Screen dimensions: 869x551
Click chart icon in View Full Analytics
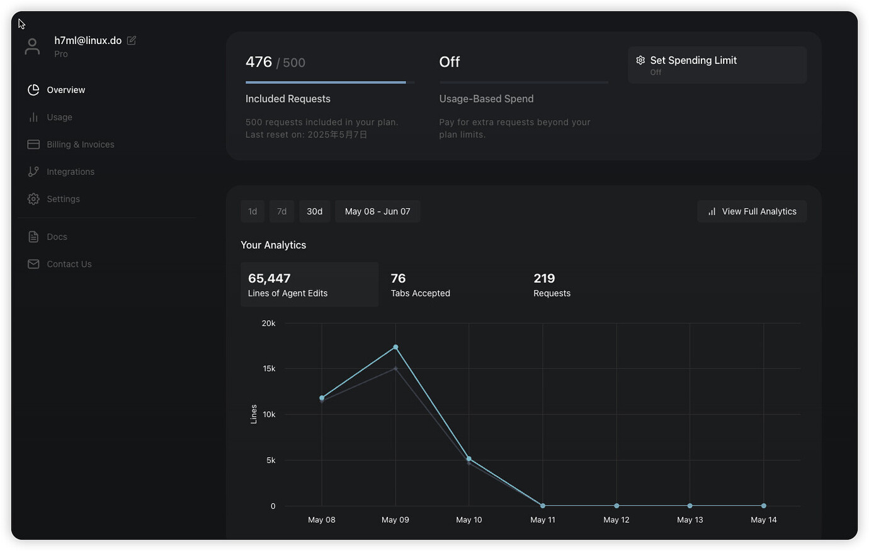(712, 211)
